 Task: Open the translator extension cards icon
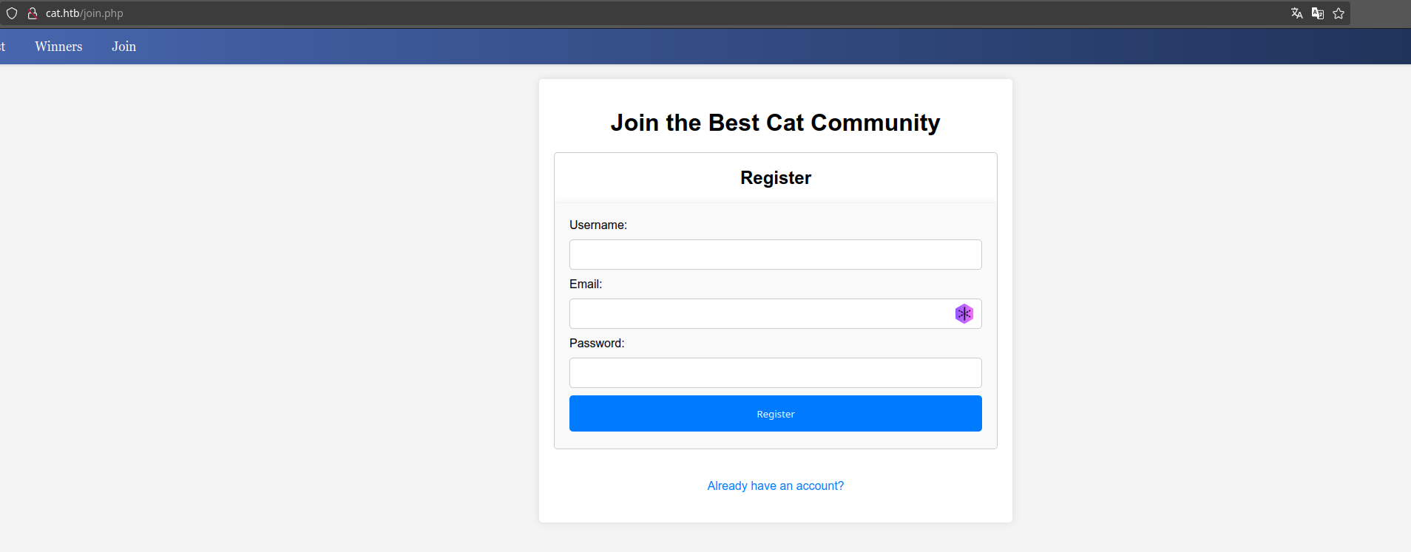coord(1318,13)
